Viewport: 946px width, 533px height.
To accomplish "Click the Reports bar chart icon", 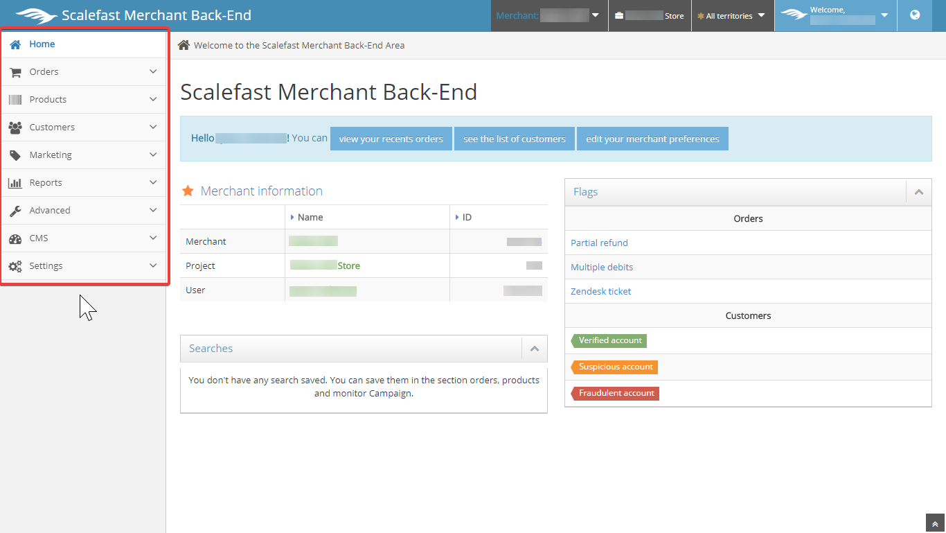I will pyautogui.click(x=15, y=183).
